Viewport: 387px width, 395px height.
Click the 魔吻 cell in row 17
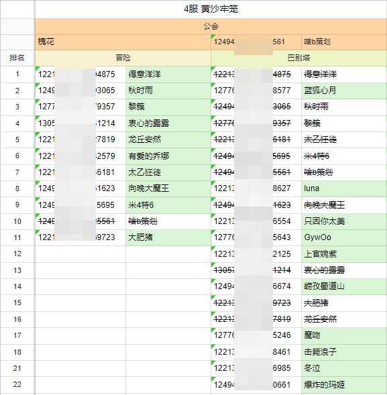[x=344, y=335]
